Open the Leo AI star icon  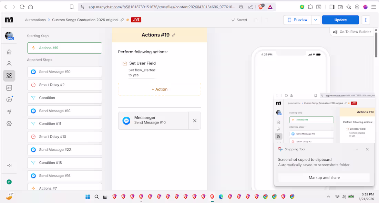coord(349,7)
